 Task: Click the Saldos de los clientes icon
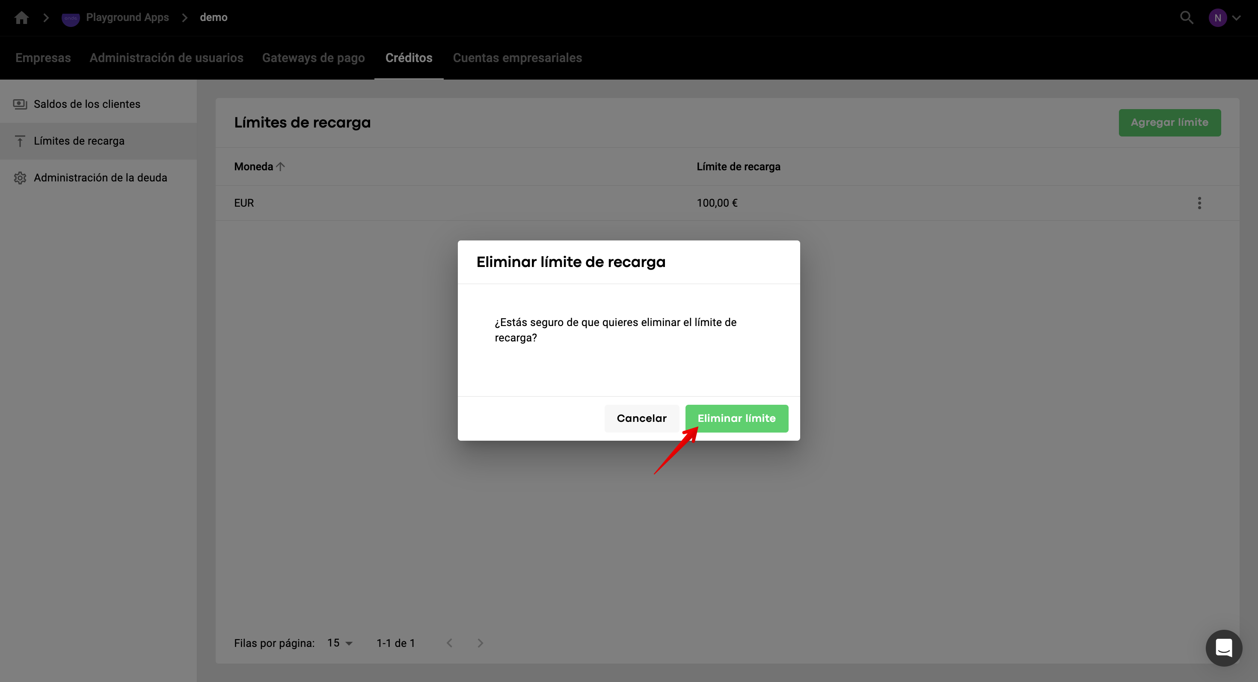[x=20, y=104]
